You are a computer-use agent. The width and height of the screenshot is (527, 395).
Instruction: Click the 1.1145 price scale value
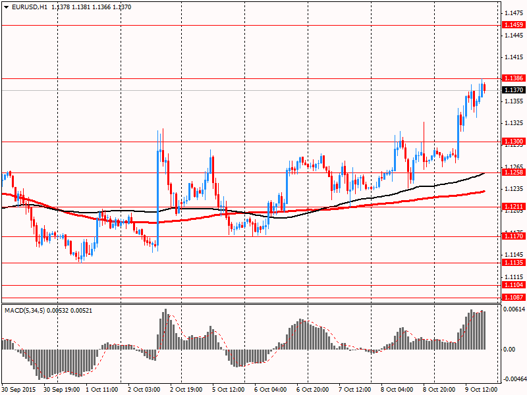pyautogui.click(x=514, y=255)
